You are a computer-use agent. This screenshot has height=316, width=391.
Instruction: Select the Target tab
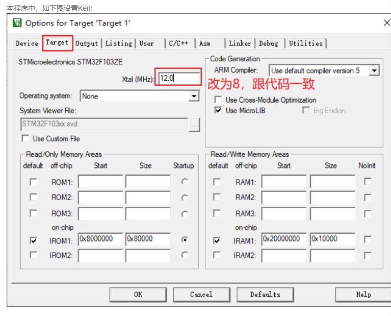57,43
